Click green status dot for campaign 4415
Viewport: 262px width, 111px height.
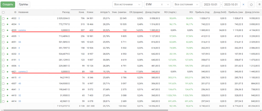coord(7,78)
